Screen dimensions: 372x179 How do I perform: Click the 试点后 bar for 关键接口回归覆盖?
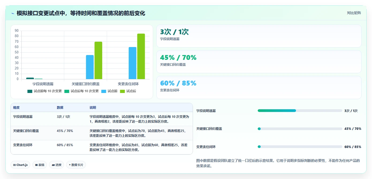click(x=98, y=60)
